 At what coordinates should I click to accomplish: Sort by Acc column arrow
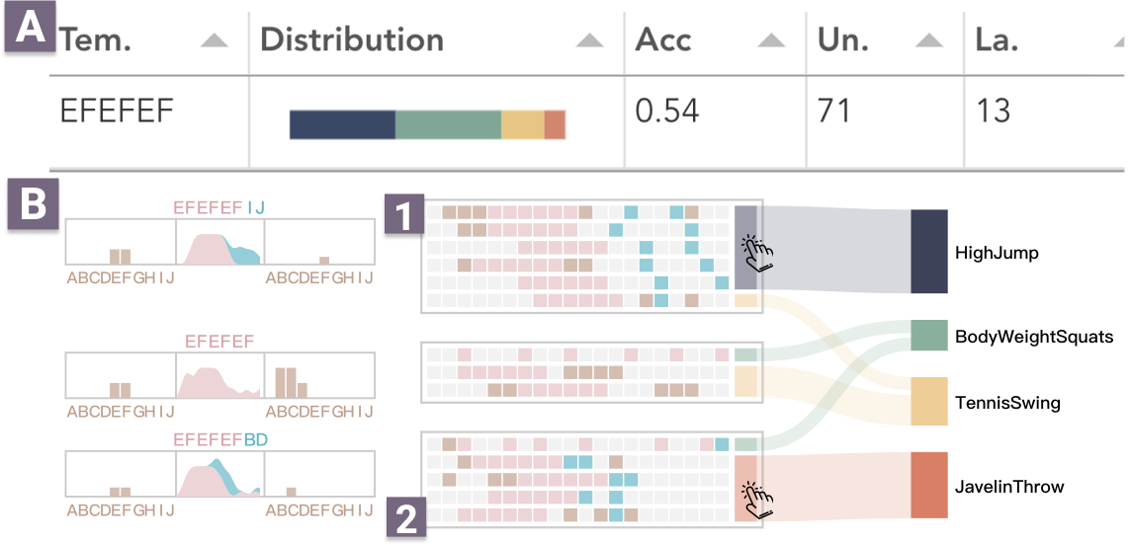point(771,41)
